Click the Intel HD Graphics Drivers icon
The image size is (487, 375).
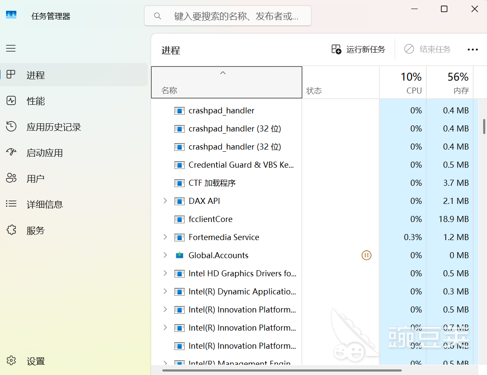click(180, 273)
